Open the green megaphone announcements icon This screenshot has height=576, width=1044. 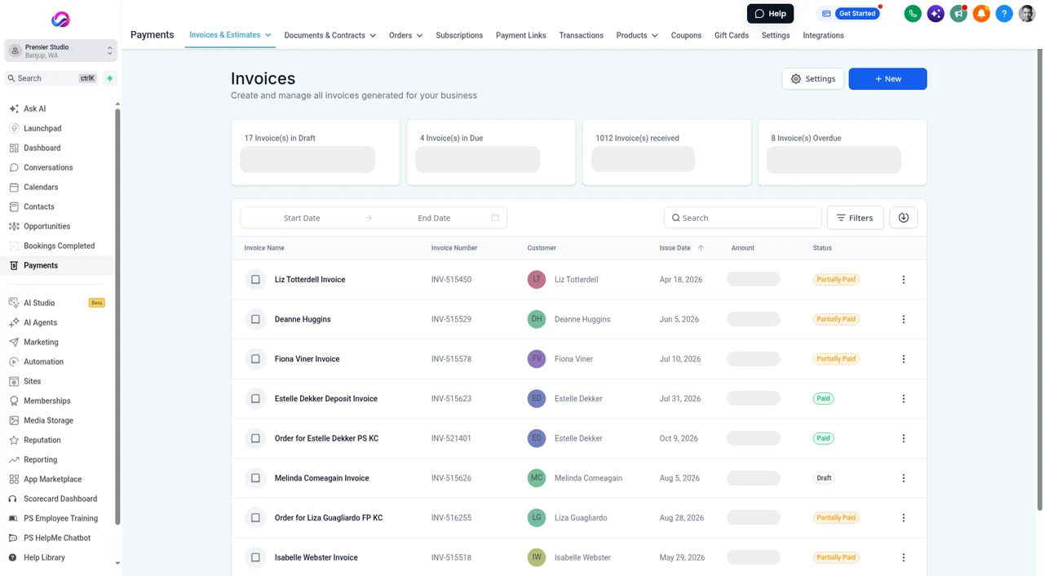[x=958, y=14]
